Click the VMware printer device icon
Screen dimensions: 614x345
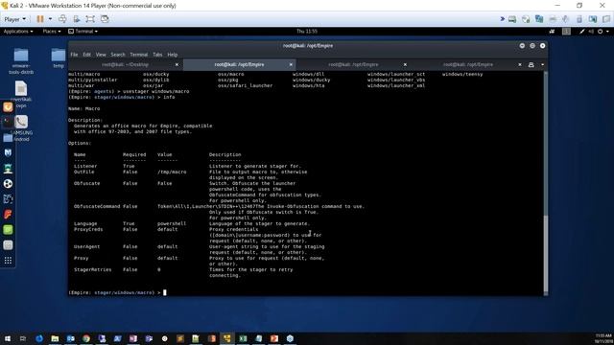coord(553,19)
